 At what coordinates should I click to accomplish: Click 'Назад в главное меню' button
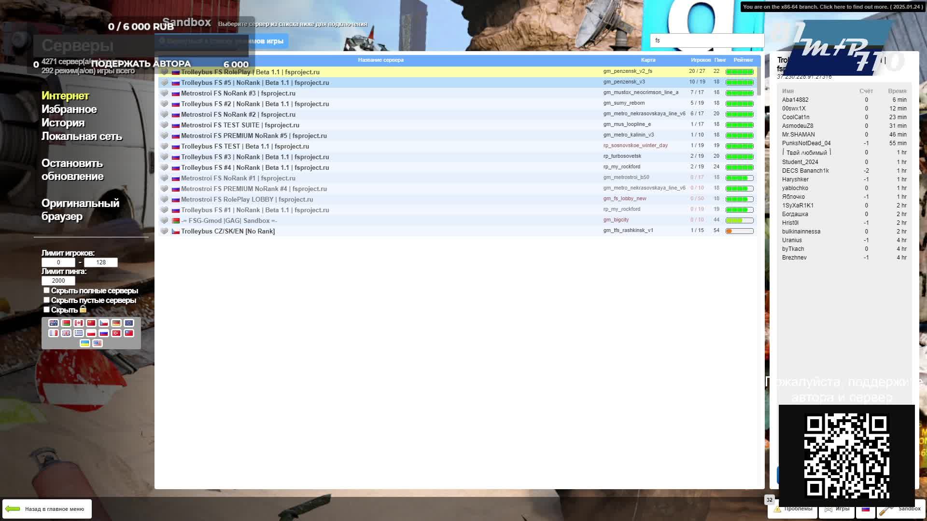pos(47,509)
